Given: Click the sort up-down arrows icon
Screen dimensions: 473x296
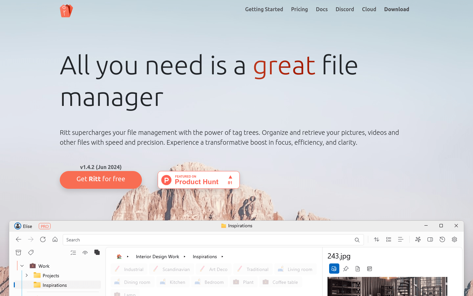Looking at the screenshot, I should pos(377,239).
